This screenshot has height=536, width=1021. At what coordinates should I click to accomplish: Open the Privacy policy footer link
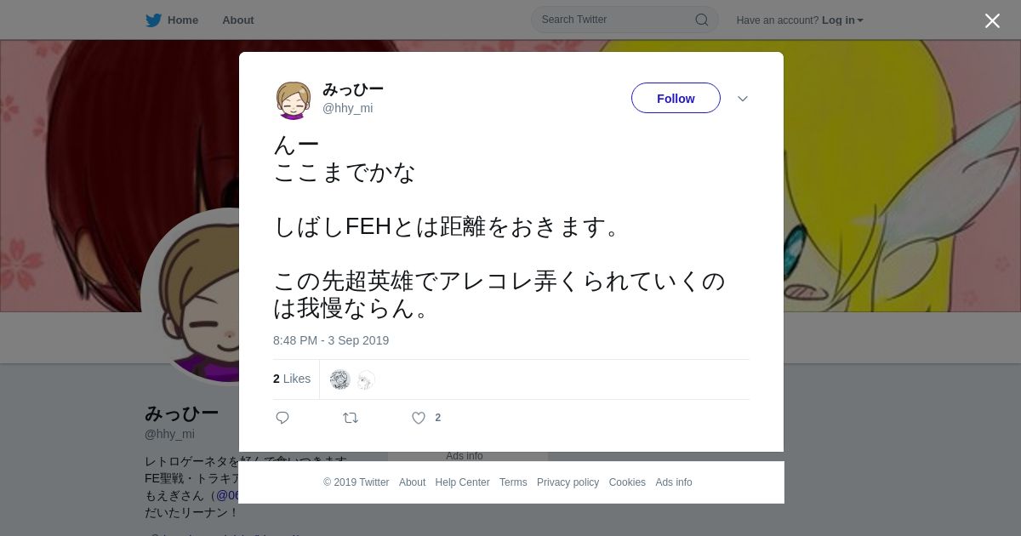568,482
